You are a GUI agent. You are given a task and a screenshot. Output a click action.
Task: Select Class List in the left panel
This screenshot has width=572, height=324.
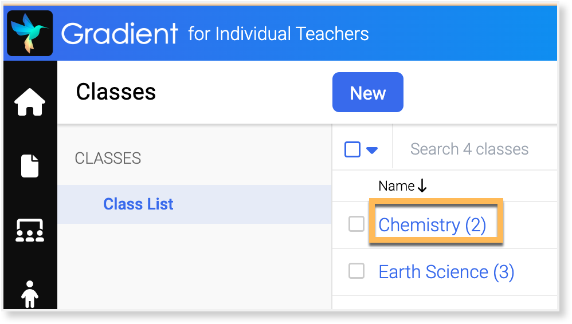click(x=138, y=204)
